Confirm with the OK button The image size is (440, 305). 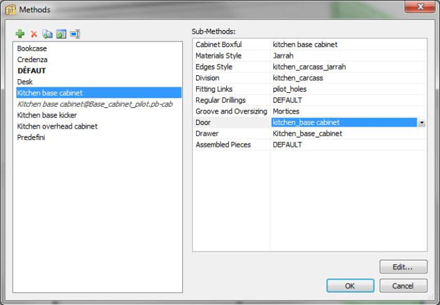click(350, 286)
